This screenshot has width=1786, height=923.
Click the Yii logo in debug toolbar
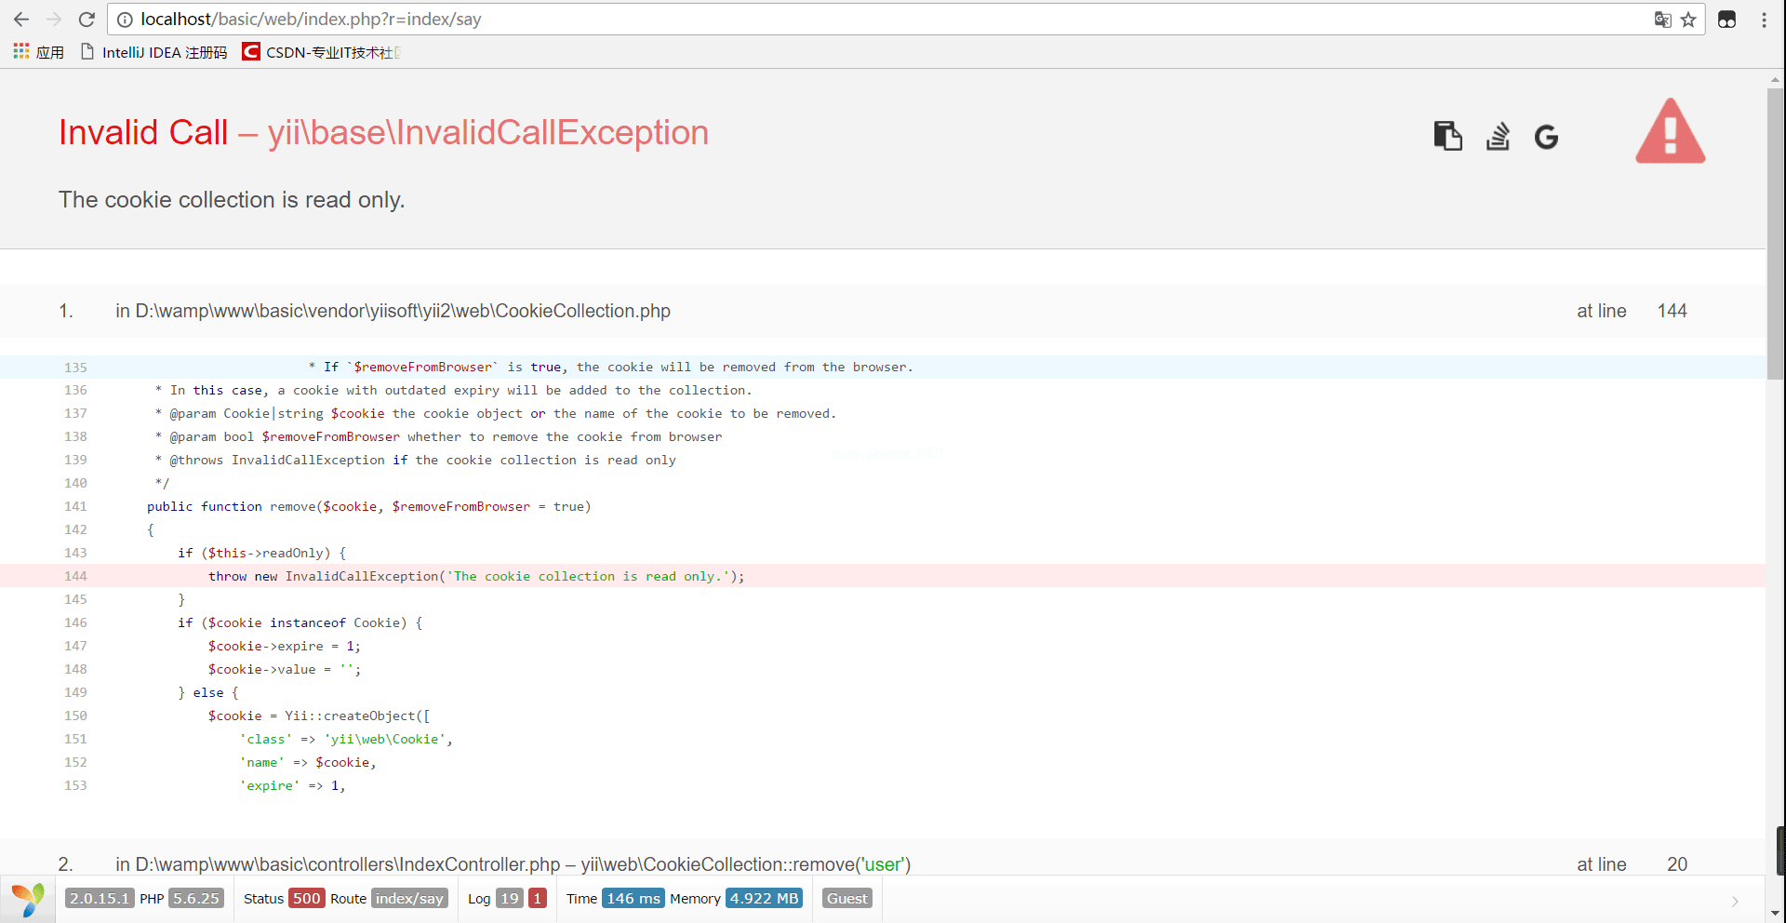pos(28,899)
